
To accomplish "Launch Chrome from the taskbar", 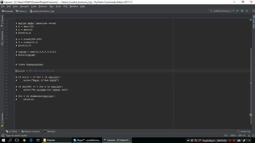I will pyautogui.click(x=24, y=140).
